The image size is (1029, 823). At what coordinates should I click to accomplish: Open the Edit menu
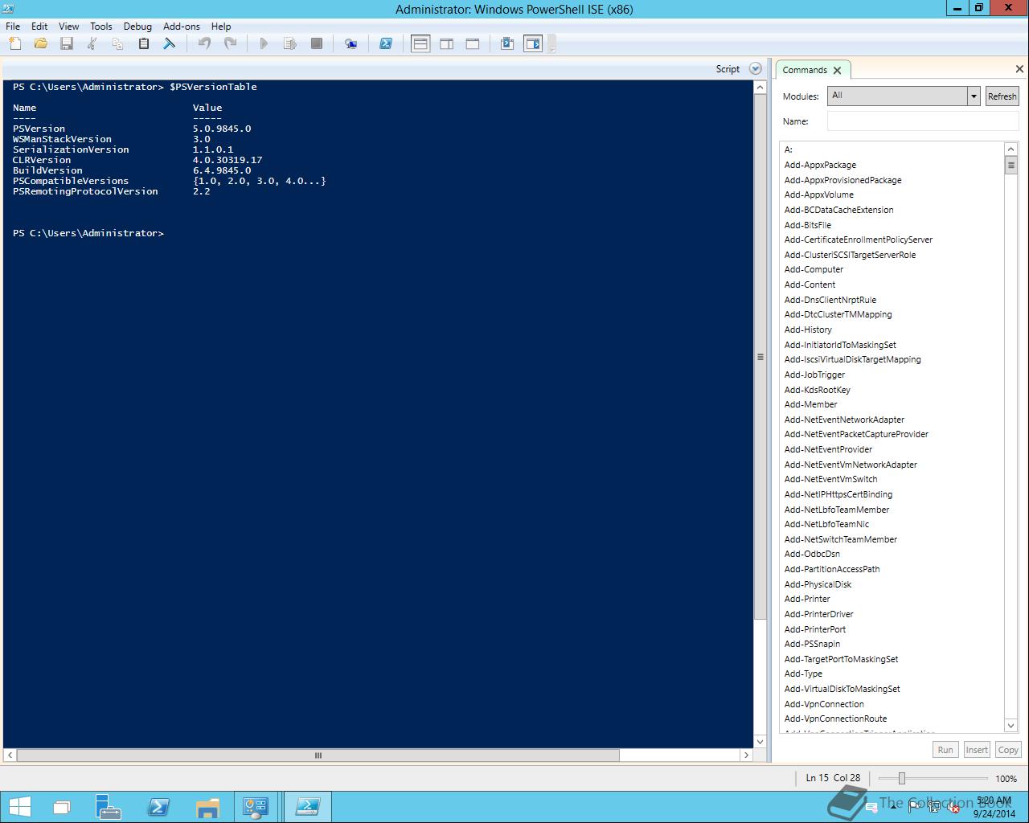(39, 26)
